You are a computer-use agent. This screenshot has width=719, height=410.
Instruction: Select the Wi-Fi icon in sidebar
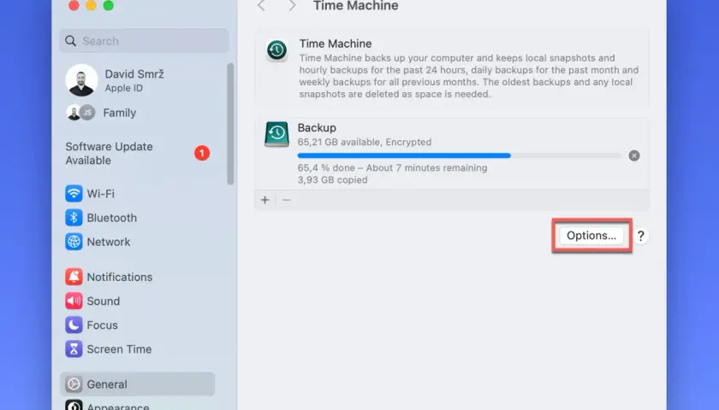[x=74, y=194]
